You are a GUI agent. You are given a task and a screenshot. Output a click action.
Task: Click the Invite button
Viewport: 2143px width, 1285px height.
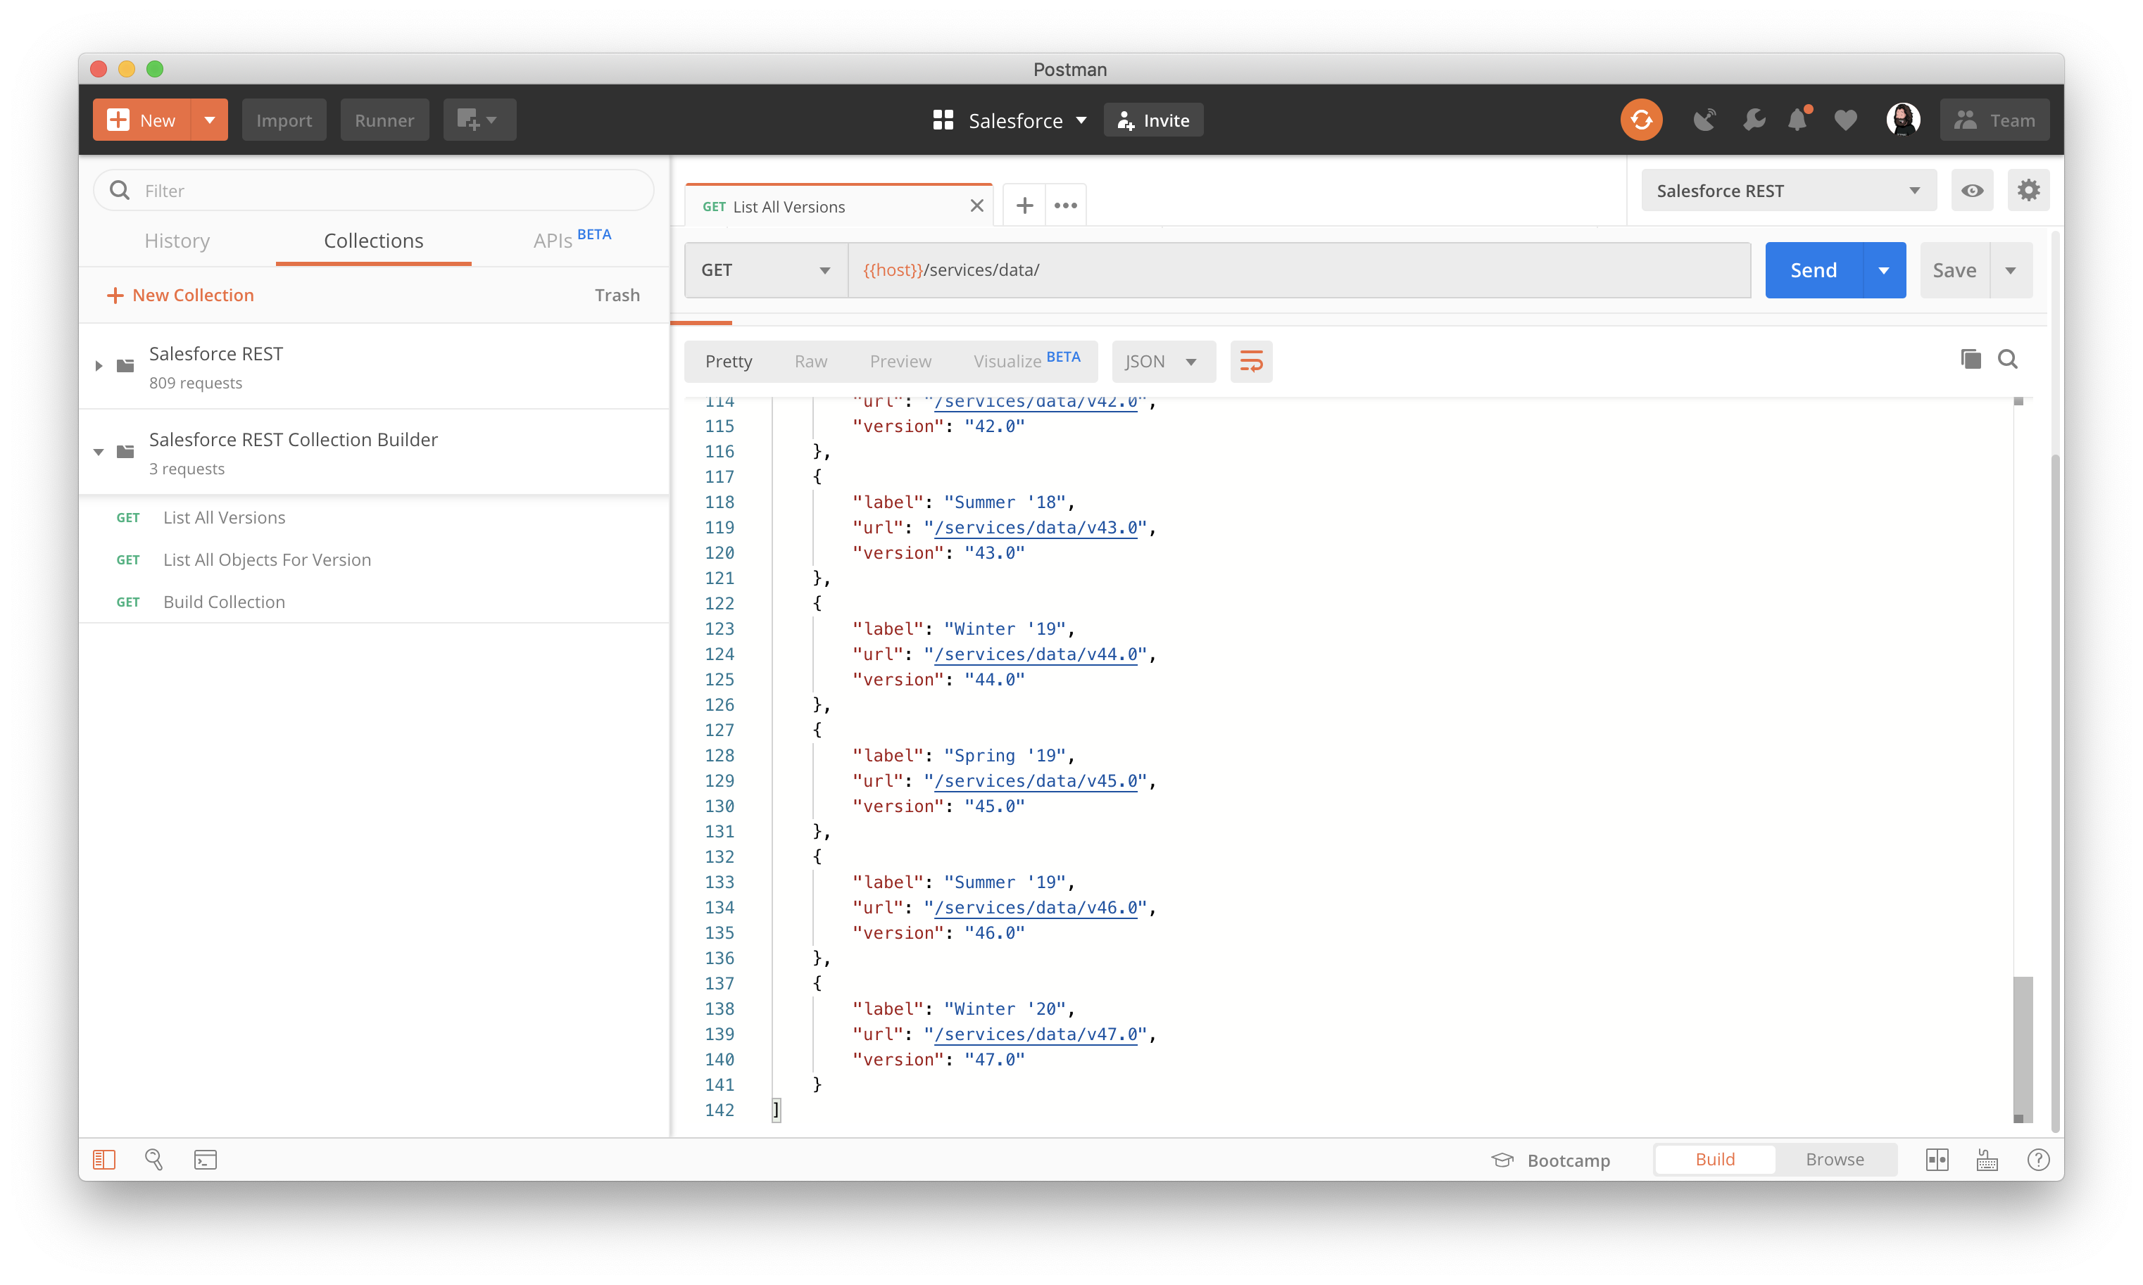coord(1153,120)
